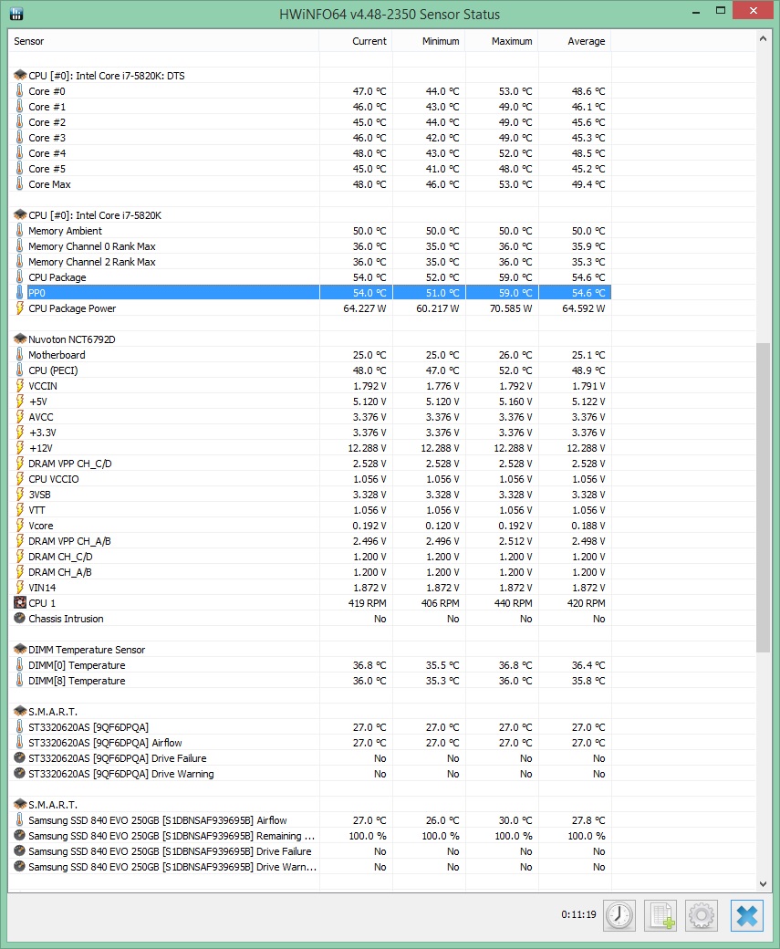The height and width of the screenshot is (949, 780).
Task: Select Memory Channel 2 Rank Max row
Action: 310,262
